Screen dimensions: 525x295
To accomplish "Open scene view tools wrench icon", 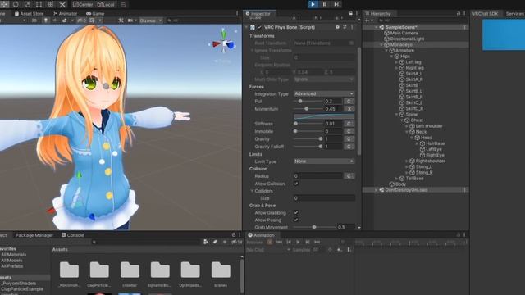I will [121, 20].
